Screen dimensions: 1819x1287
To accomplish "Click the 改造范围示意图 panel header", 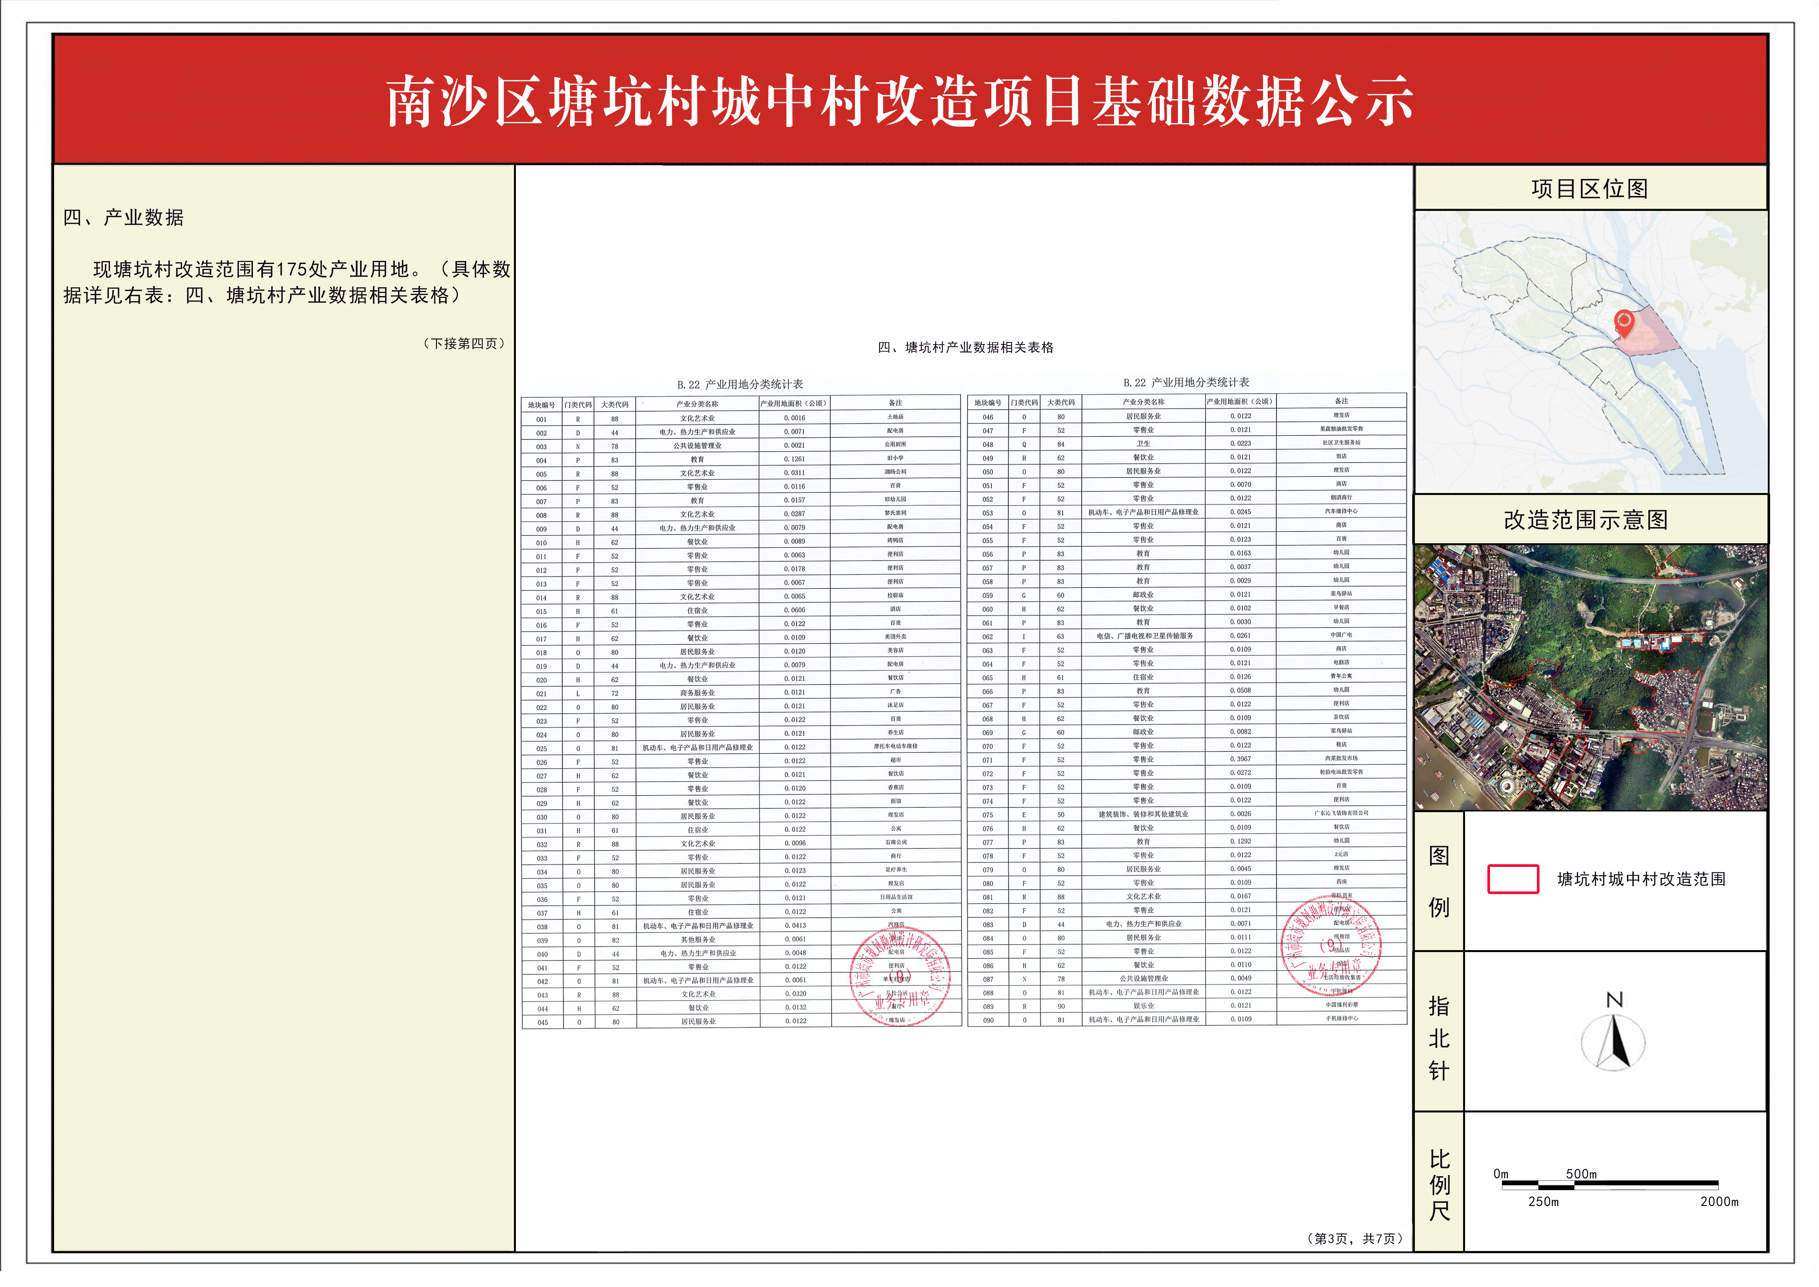I will (x=1590, y=520).
